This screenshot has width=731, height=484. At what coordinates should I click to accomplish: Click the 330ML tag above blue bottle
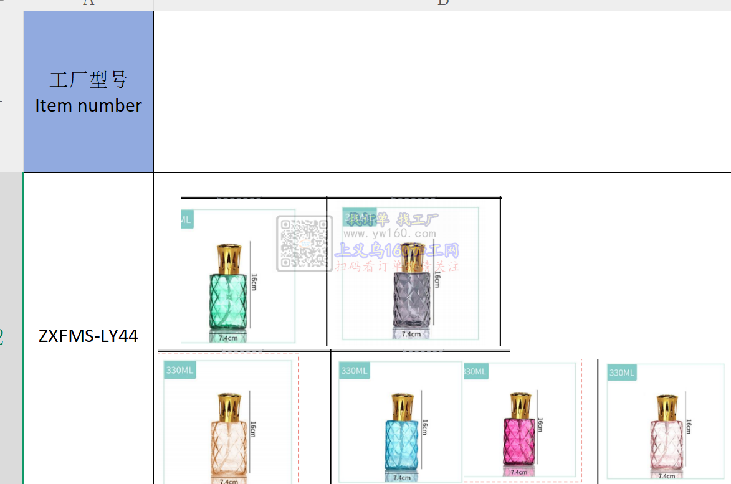(354, 371)
